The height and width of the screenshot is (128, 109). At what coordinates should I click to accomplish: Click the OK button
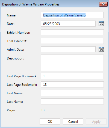click(50, 122)
